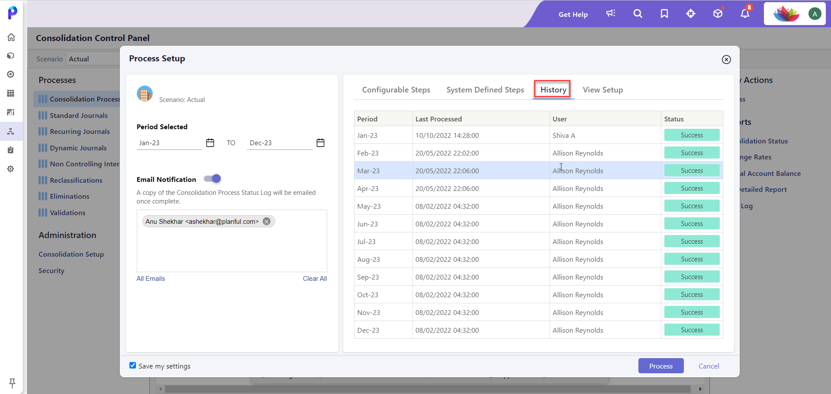Switch to View Setup tab

click(602, 90)
